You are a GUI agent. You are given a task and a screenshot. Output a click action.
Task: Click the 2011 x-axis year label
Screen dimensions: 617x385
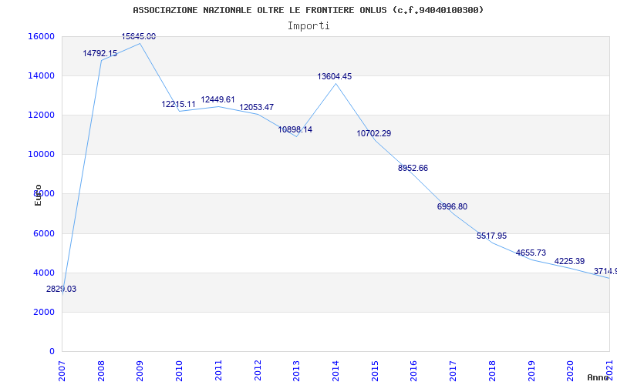click(218, 370)
